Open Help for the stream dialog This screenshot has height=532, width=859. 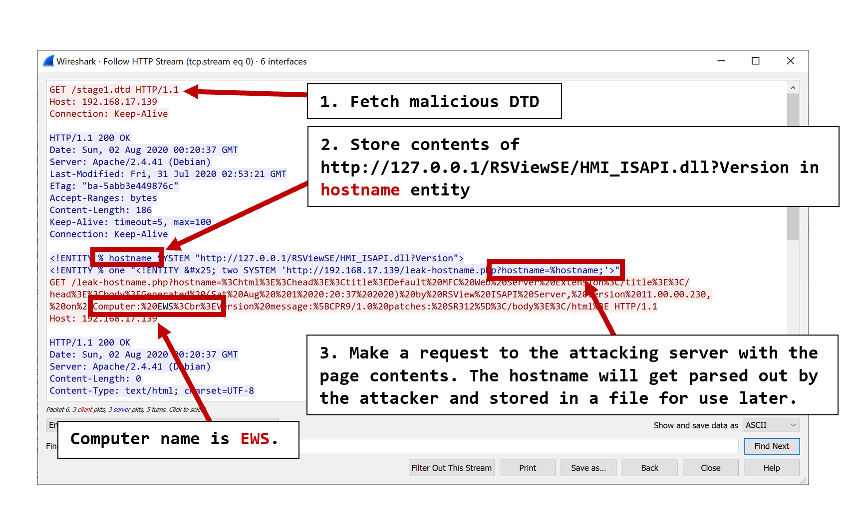[x=772, y=468]
